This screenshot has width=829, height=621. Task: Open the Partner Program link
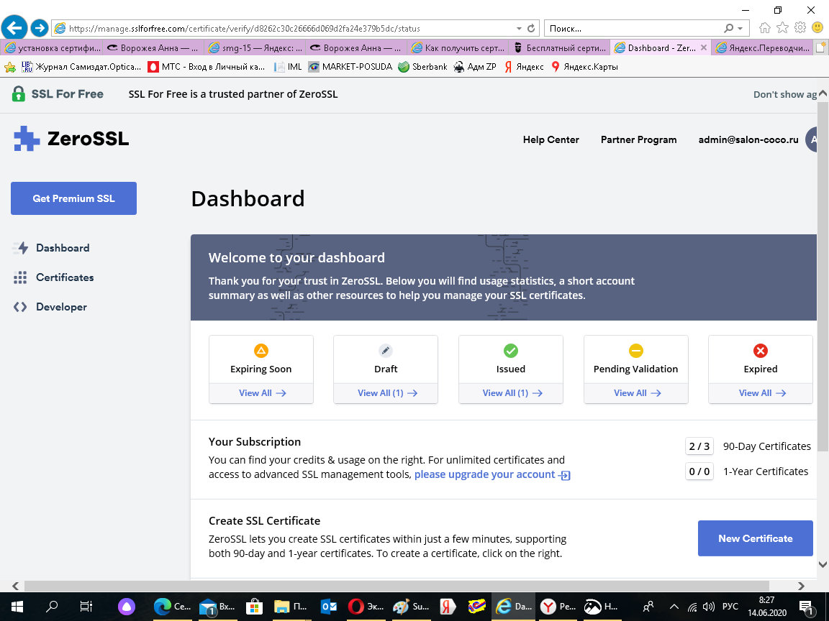click(x=639, y=139)
